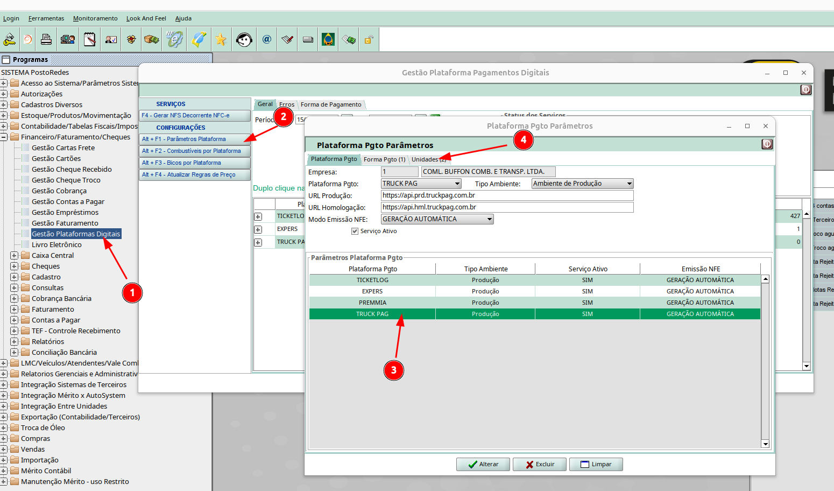Open the printer toolbar icon

(x=46, y=39)
